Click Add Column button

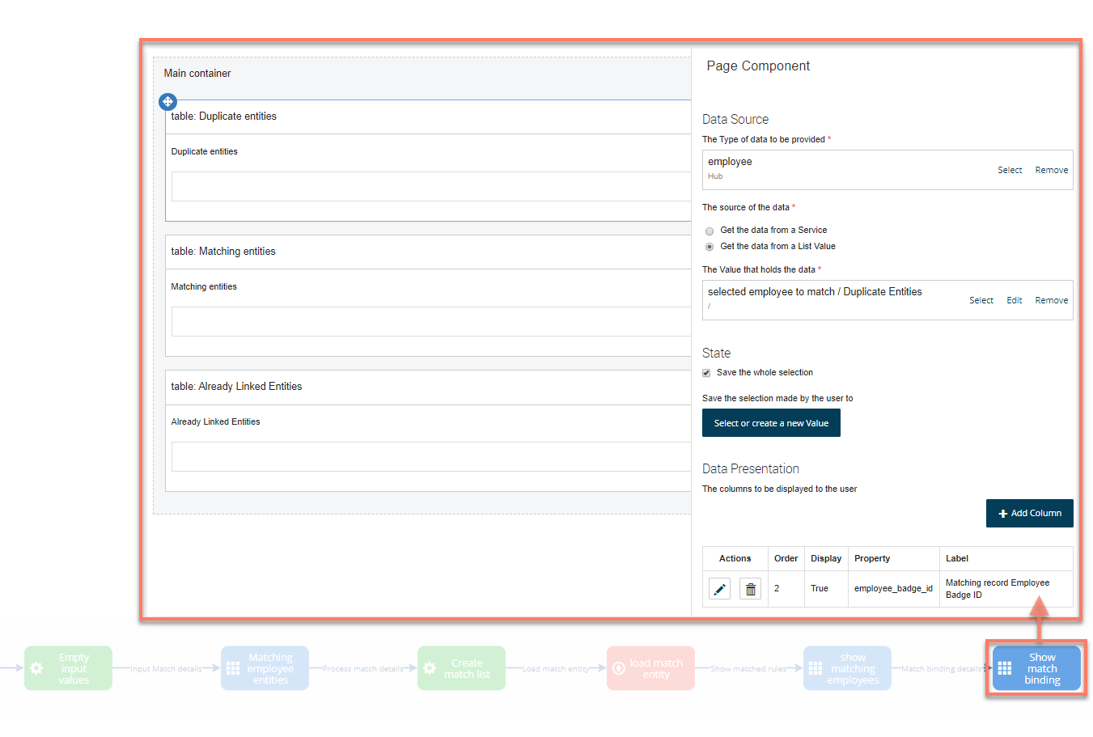coord(1029,514)
